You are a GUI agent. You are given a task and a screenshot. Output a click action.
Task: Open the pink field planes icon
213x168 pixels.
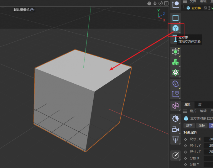coord(175,106)
